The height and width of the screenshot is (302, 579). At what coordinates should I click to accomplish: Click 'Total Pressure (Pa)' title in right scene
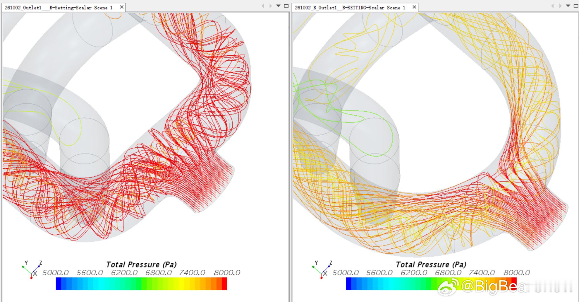tap(431, 265)
